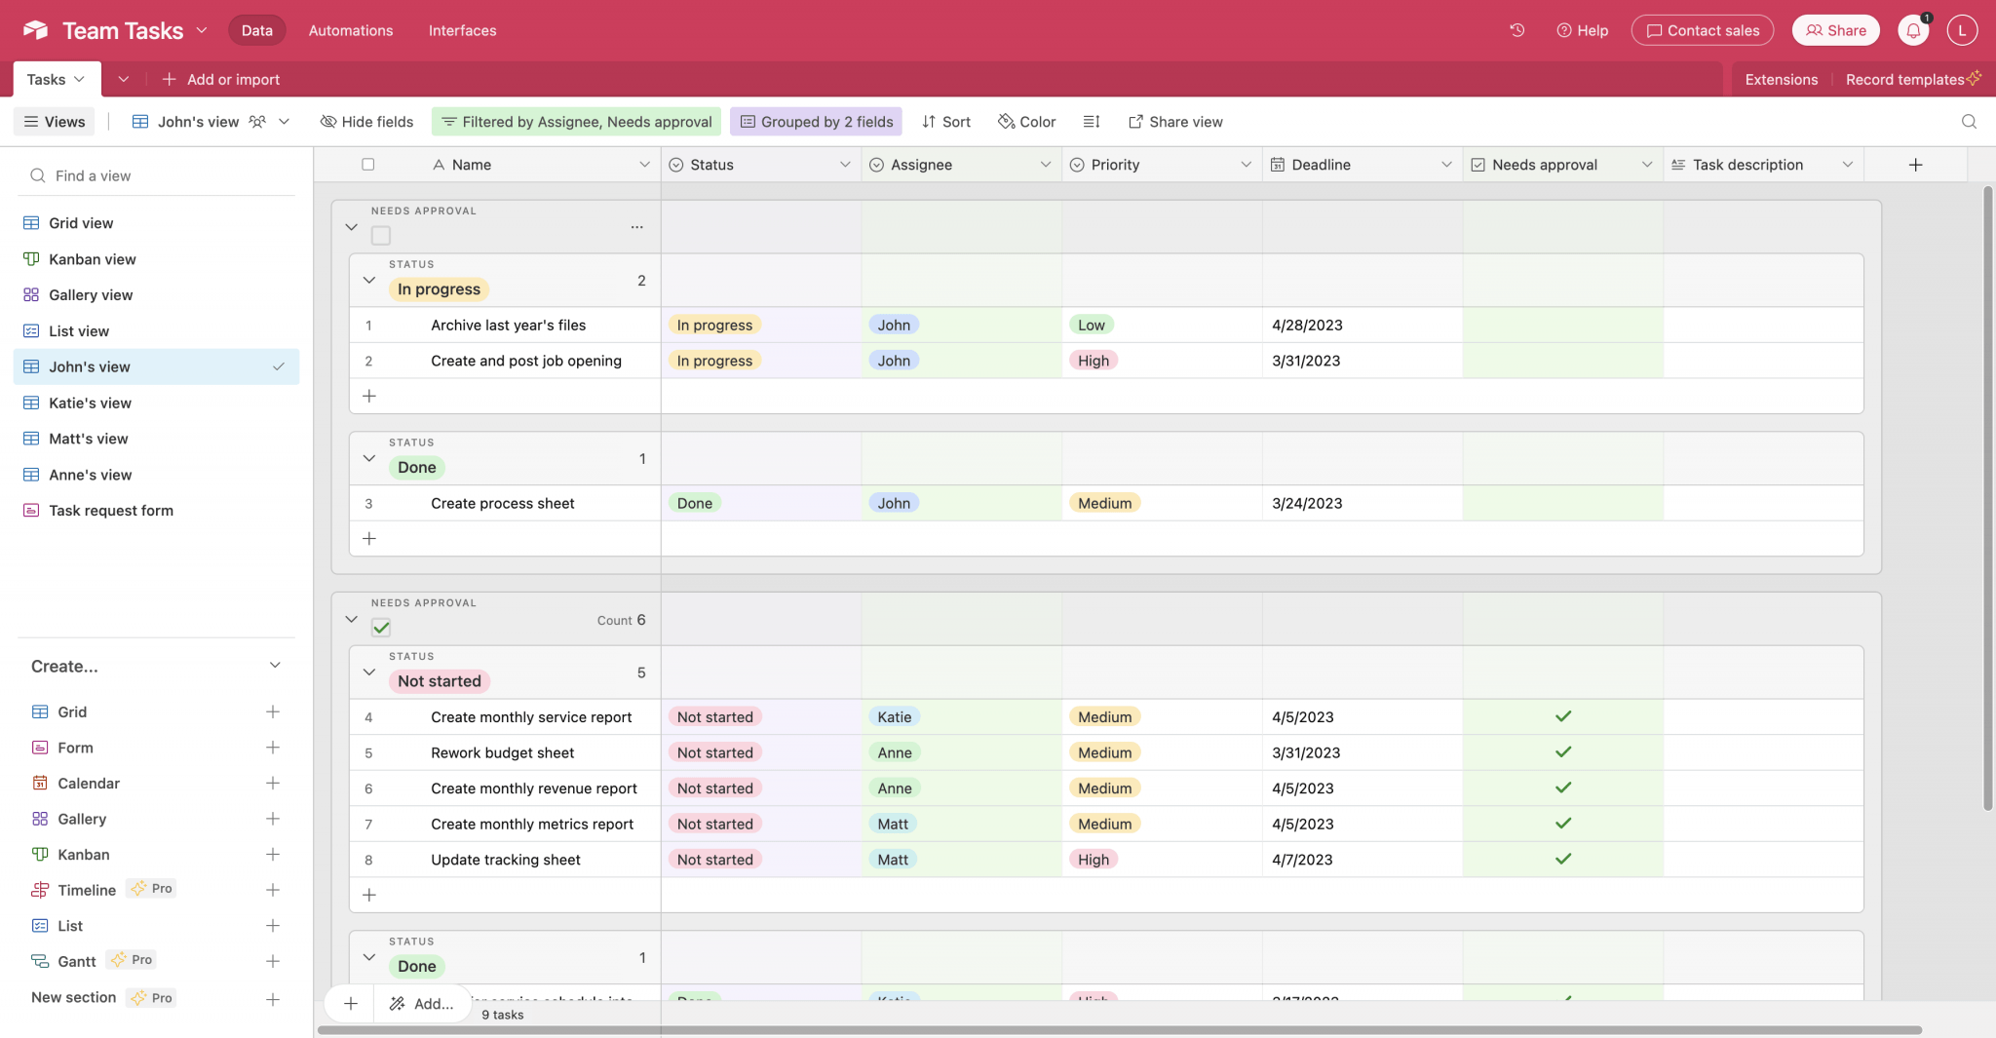Click the search magnifier above the table
Screen dimensions: 1996x1038
coord(1970,121)
